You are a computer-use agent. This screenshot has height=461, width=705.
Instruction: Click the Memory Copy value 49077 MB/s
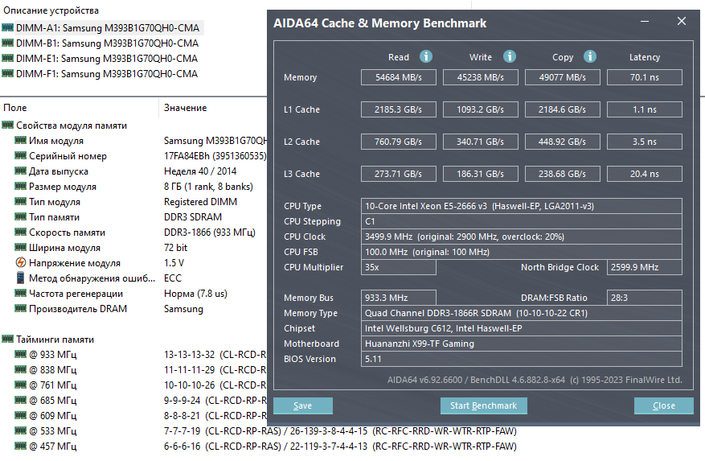pyautogui.click(x=563, y=77)
